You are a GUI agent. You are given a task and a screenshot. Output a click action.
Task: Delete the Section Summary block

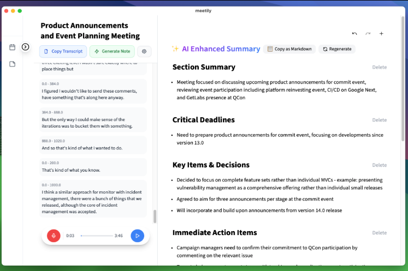[380, 67]
